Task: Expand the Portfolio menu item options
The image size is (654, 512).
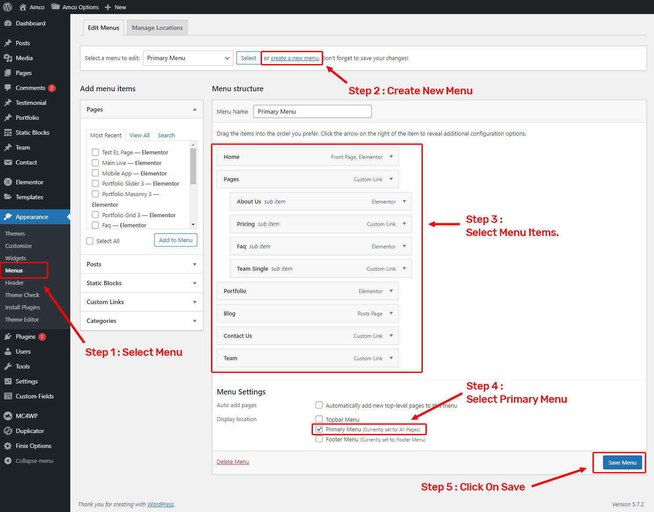Action: tap(391, 291)
